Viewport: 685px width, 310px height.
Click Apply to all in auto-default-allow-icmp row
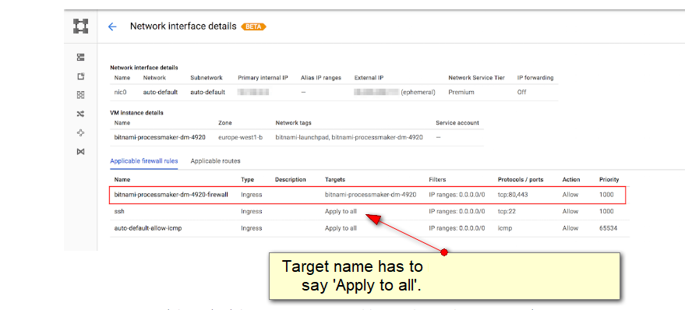[x=341, y=228]
